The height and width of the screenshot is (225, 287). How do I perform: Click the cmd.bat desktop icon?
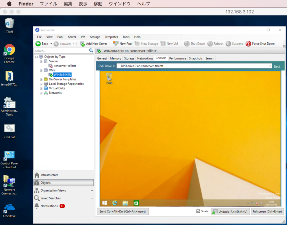point(9,131)
